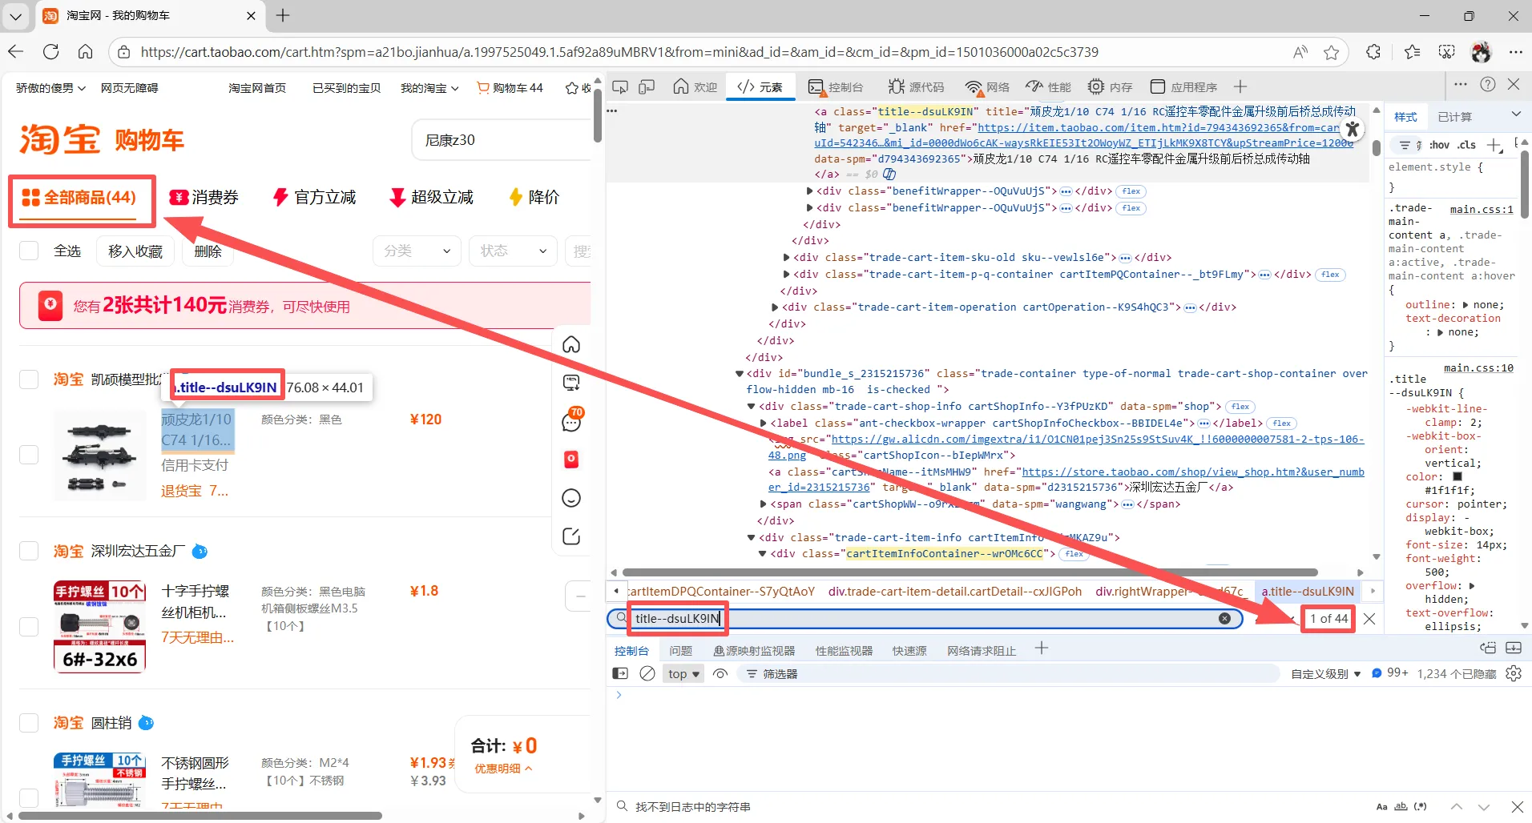Screen dimensions: 1532x823
Task: Click the inspect element picker icon
Action: click(620, 86)
